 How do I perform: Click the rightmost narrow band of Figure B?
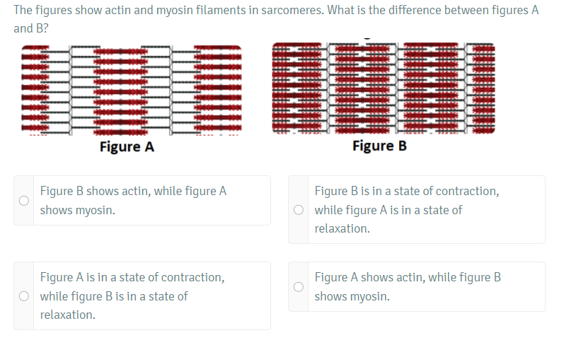pyautogui.click(x=483, y=88)
